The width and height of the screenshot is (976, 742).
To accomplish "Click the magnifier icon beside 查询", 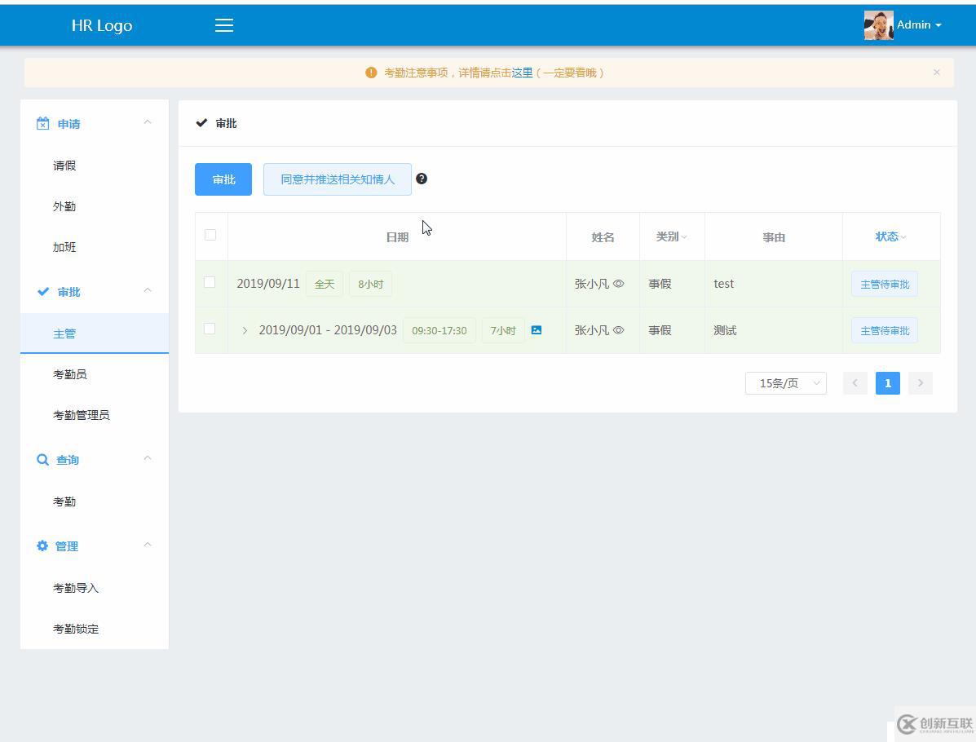I will tap(43, 459).
